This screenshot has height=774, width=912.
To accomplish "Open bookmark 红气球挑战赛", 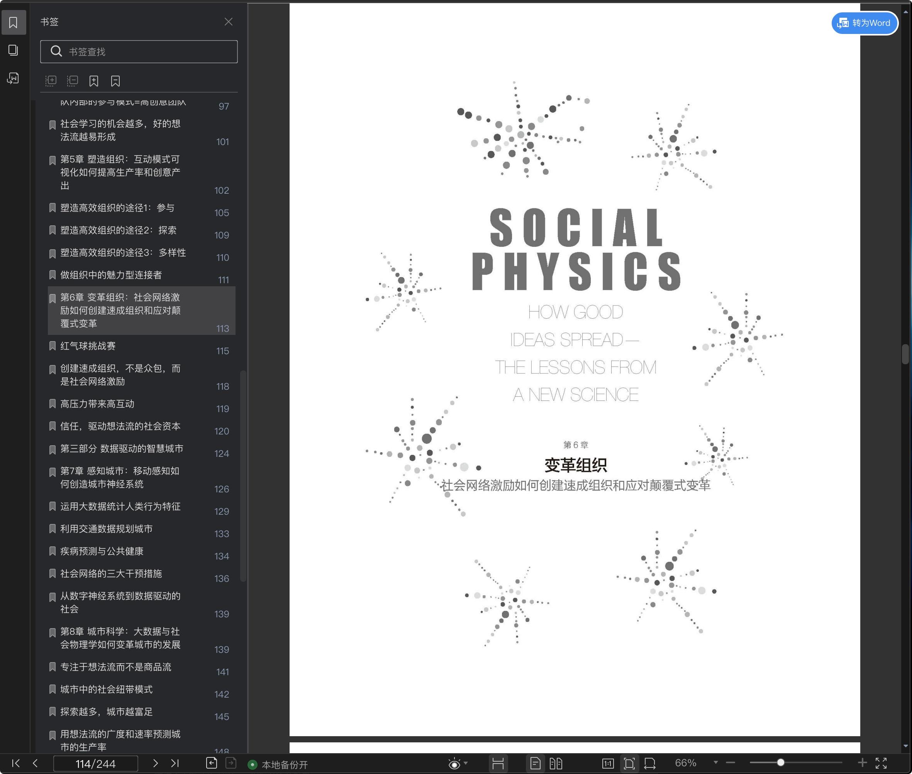I will tap(141, 346).
